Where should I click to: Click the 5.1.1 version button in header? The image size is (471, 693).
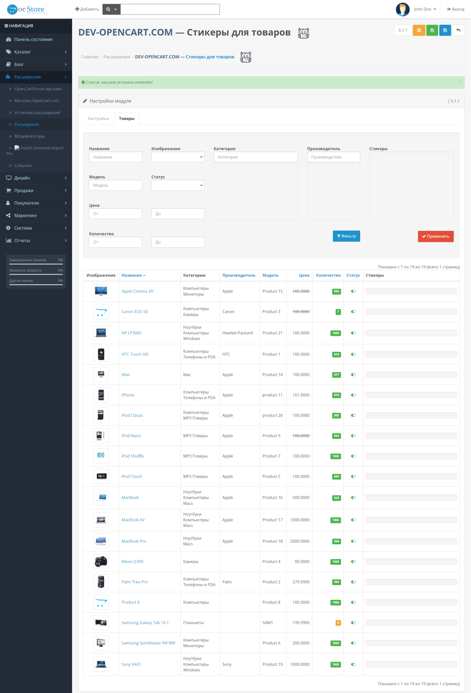[x=403, y=30]
